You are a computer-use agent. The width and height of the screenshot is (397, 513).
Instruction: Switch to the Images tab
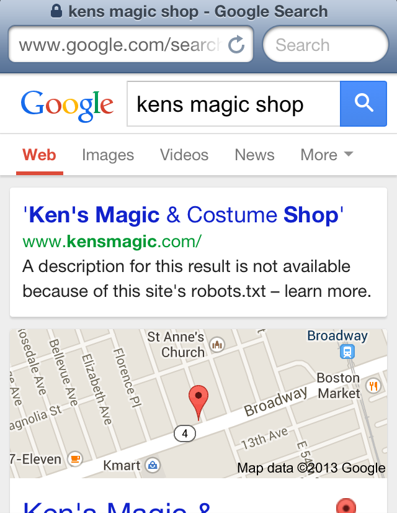pos(108,155)
